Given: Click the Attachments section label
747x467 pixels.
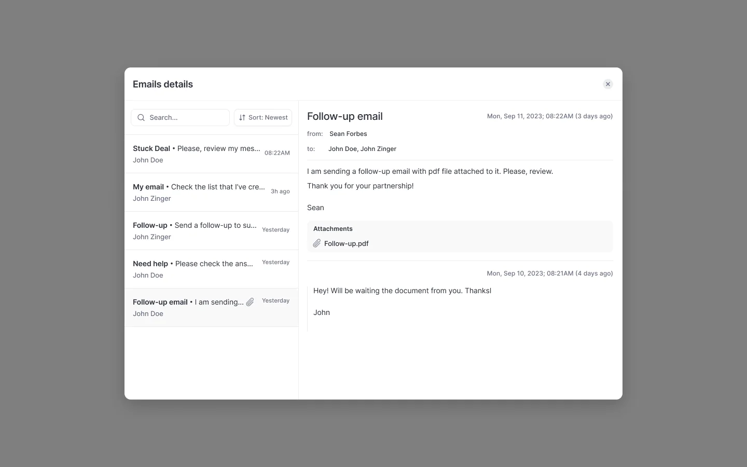Looking at the screenshot, I should (x=333, y=229).
